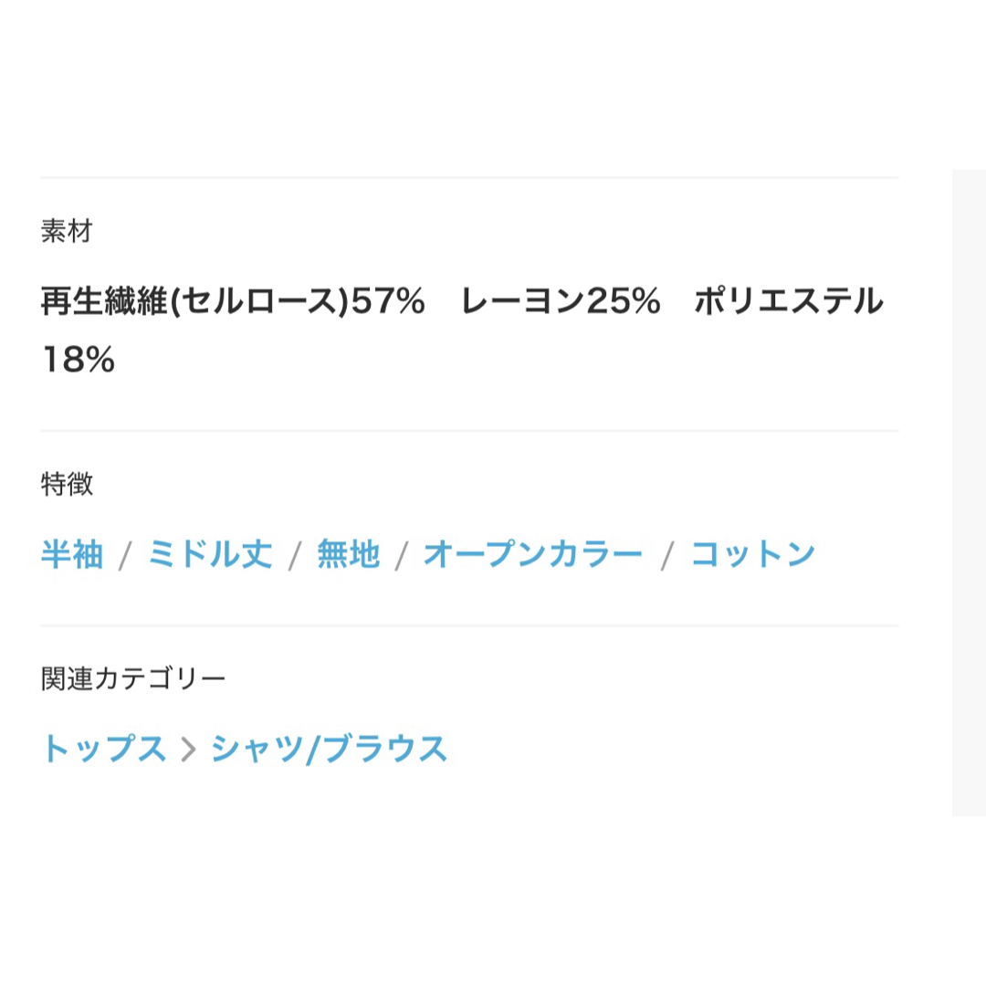The image size is (986, 986).
Task: Open the 半袖 feature link
Action: click(72, 554)
